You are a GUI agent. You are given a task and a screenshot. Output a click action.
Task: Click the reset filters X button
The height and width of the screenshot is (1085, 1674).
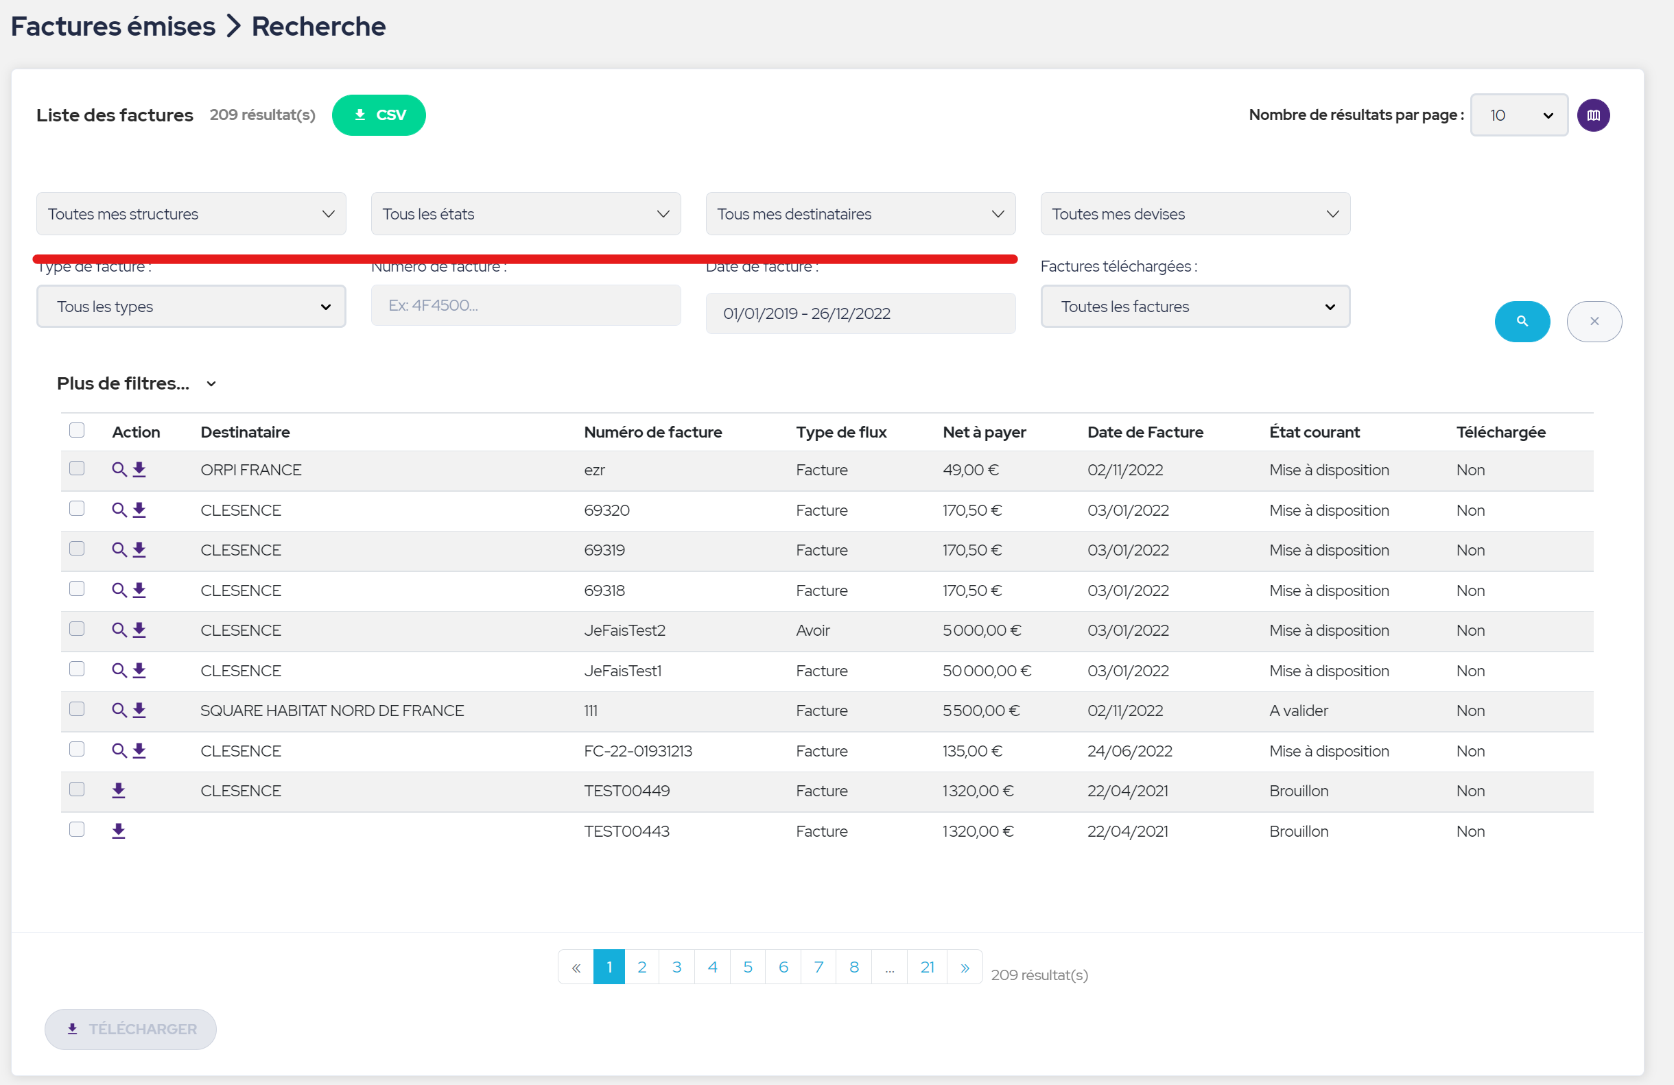pyautogui.click(x=1594, y=322)
